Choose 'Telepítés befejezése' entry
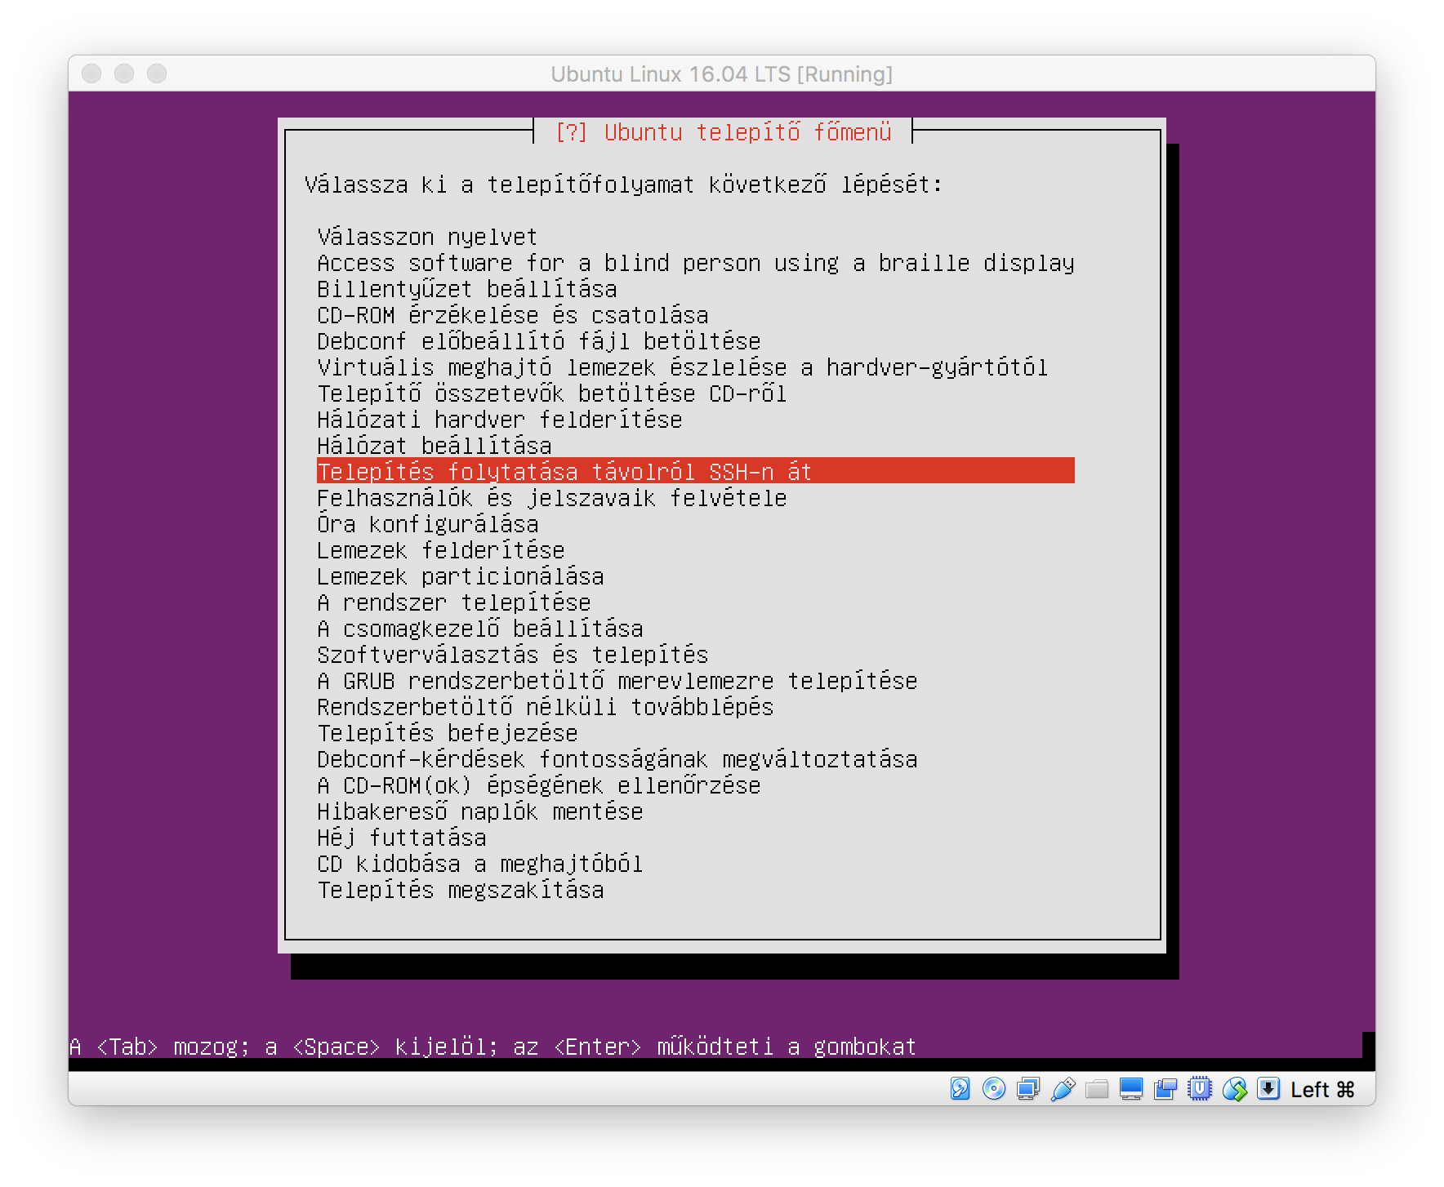The image size is (1444, 1187). pyautogui.click(x=448, y=733)
